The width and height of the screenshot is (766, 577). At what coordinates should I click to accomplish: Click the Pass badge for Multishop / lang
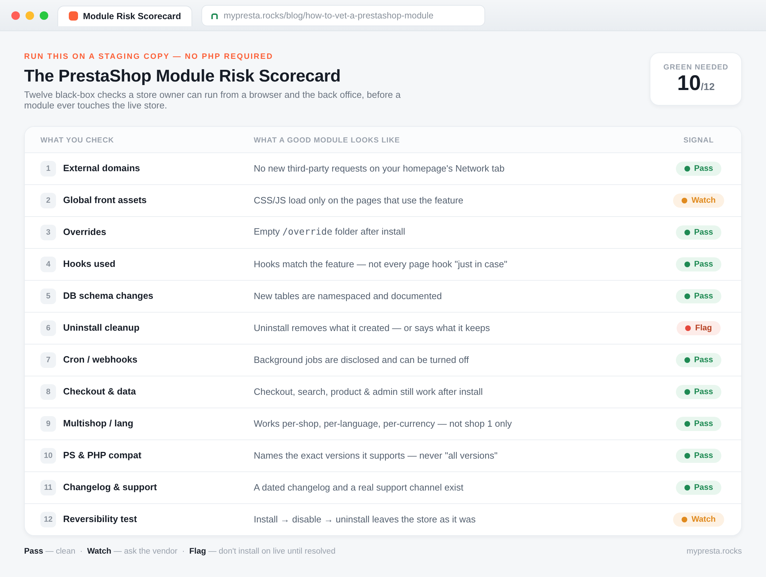point(698,424)
